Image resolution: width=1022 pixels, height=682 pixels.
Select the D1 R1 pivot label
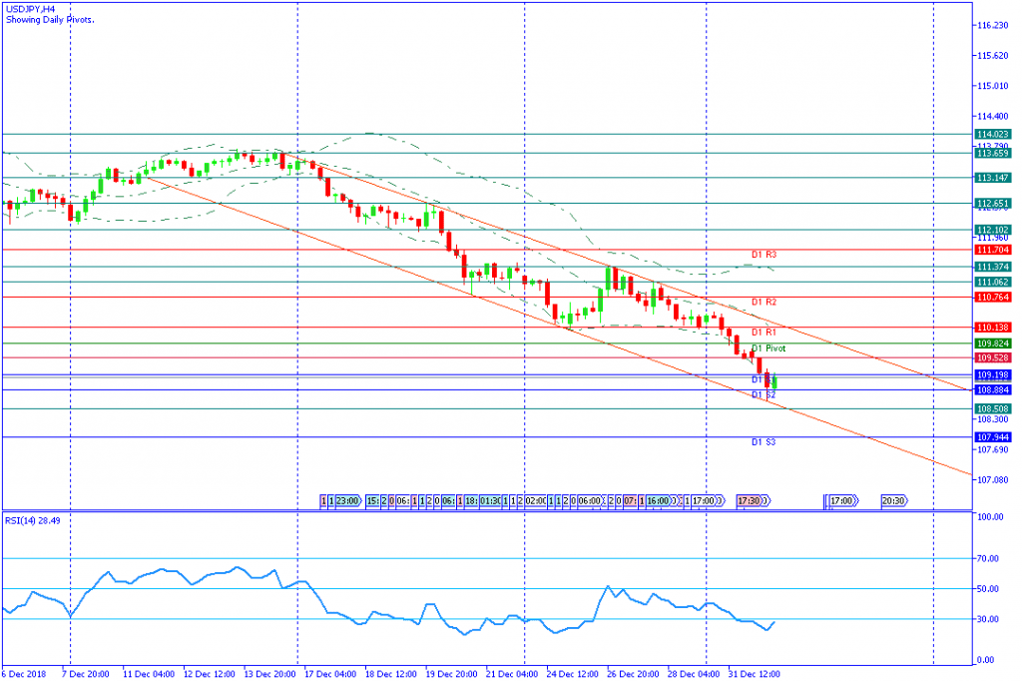(764, 333)
